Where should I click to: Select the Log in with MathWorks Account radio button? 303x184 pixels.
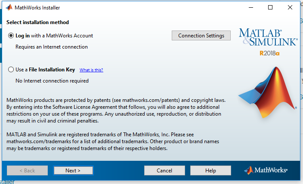tap(11, 36)
